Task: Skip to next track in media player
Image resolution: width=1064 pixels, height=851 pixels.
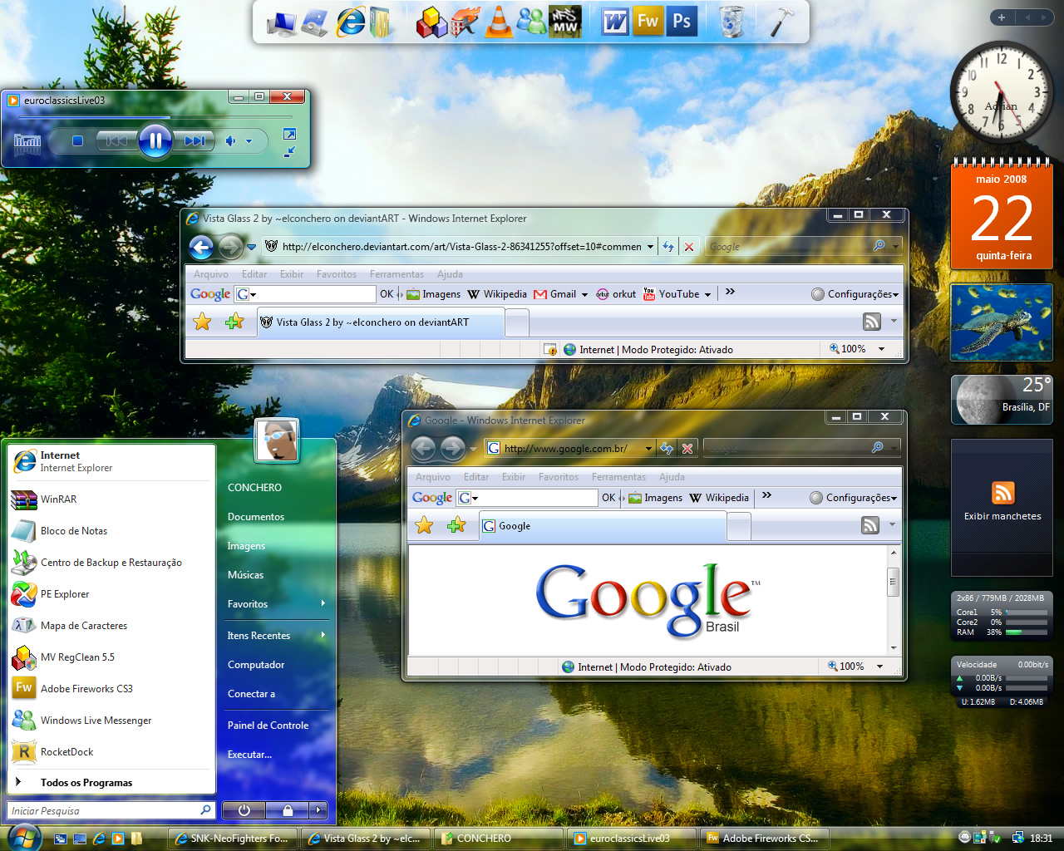Action: 195,141
